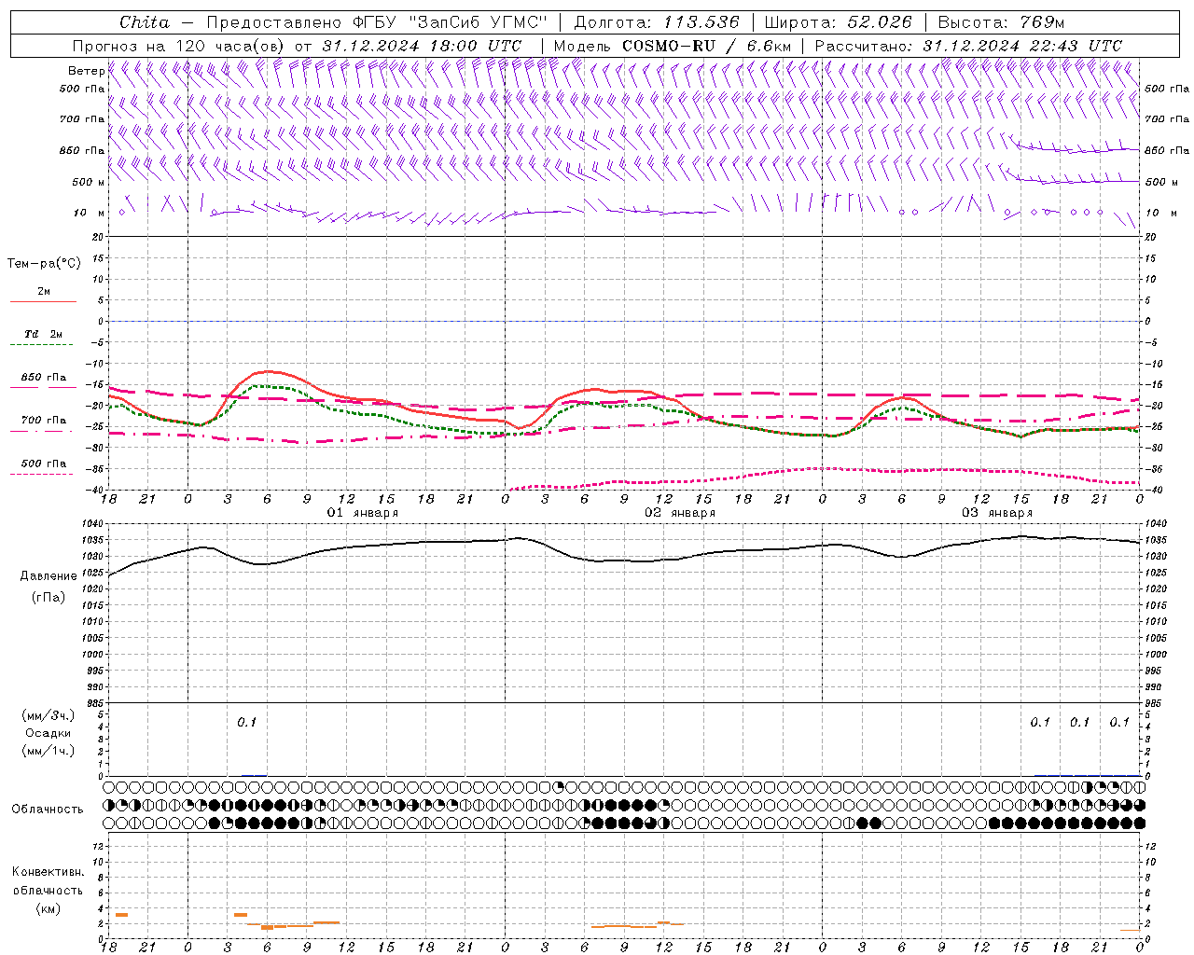Click the "(км)" convective height unit label
Image resolution: width=1194 pixels, height=955 pixels.
click(48, 908)
